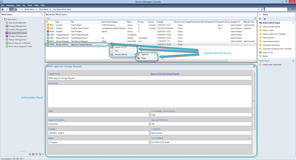Open the Tools menu
Viewport: 296px width, 160px height.
click(29, 5)
